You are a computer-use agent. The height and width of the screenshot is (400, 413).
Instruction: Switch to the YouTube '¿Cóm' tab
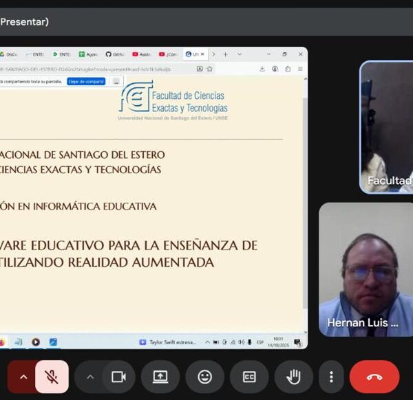click(169, 54)
